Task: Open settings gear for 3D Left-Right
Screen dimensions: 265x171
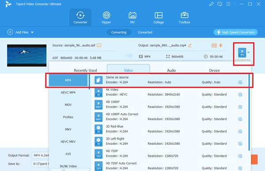Action: (240, 144)
